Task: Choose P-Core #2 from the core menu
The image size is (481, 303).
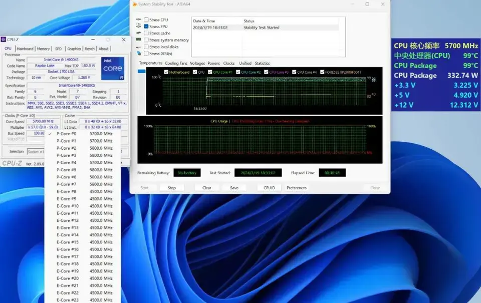Action: (83, 148)
